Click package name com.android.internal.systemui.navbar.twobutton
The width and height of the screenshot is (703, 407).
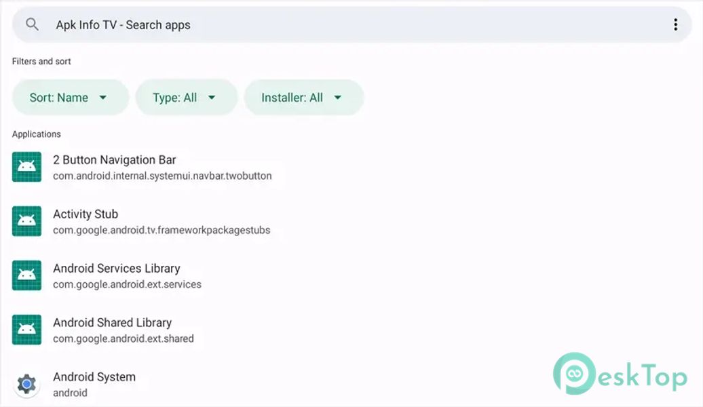[162, 176]
